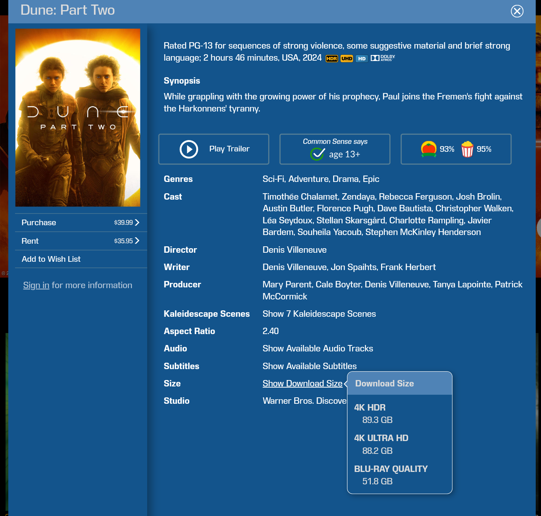
Task: Click the 4K HDR 89.3 GB entry
Action: (373, 414)
